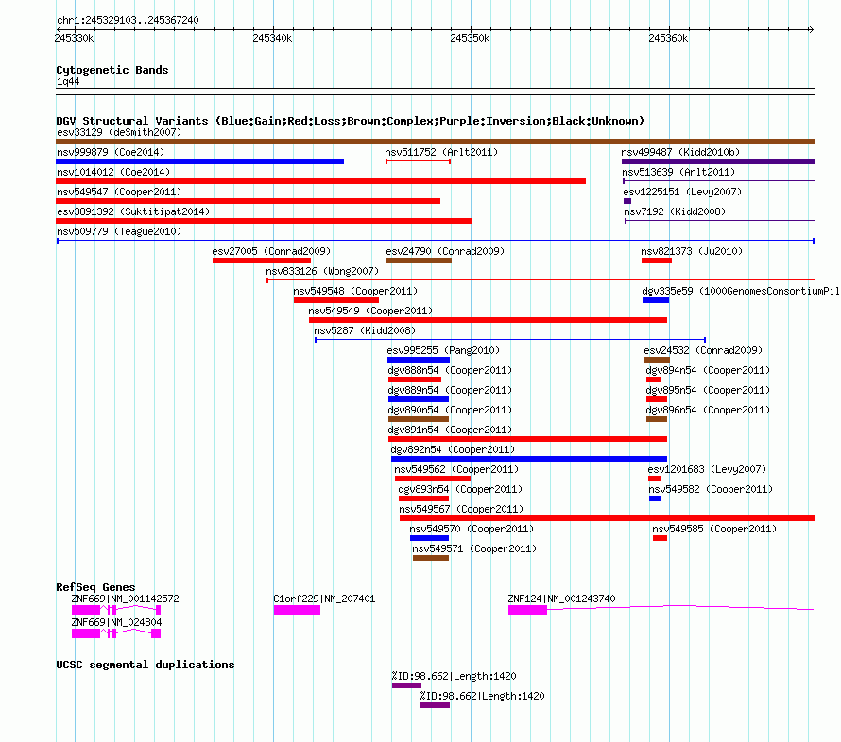Viewport: 841px width, 742px height.
Task: Open dgv896n54 (Cooper2011) variant
Action: tap(657, 419)
